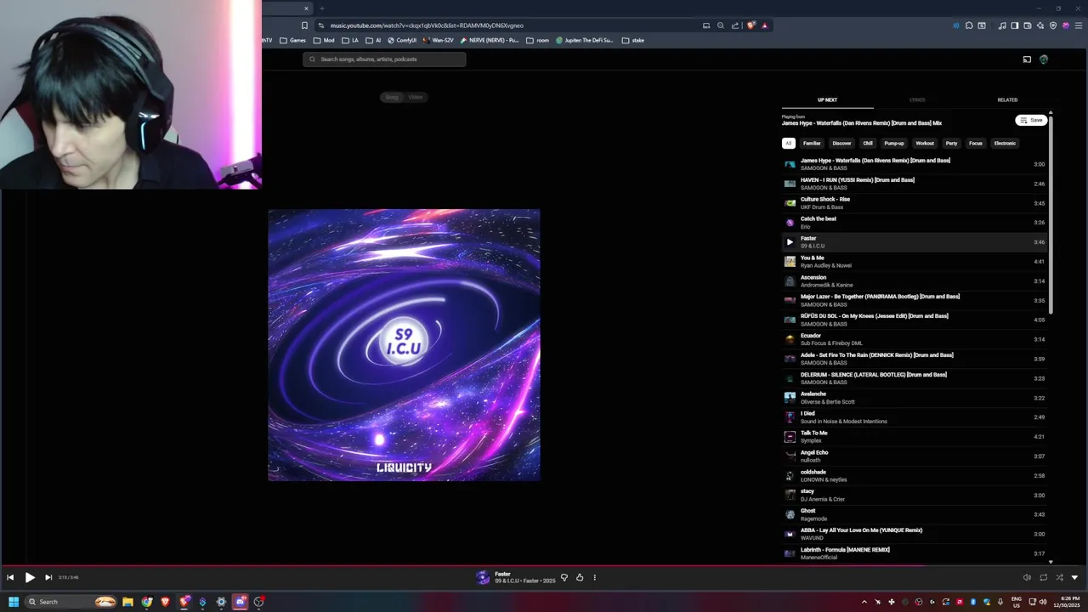
Task: Select the Chill filter chip
Action: pos(868,143)
